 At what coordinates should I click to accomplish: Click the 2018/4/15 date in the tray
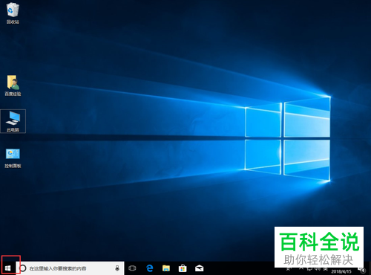pos(341,271)
